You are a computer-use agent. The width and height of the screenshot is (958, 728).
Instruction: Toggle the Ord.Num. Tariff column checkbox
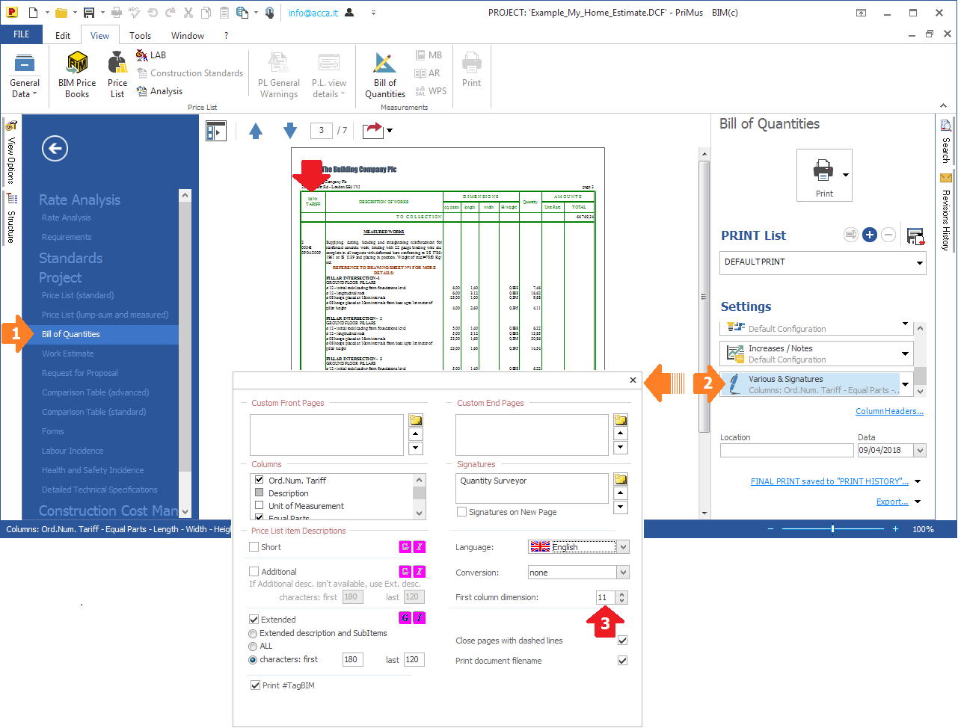pyautogui.click(x=259, y=480)
